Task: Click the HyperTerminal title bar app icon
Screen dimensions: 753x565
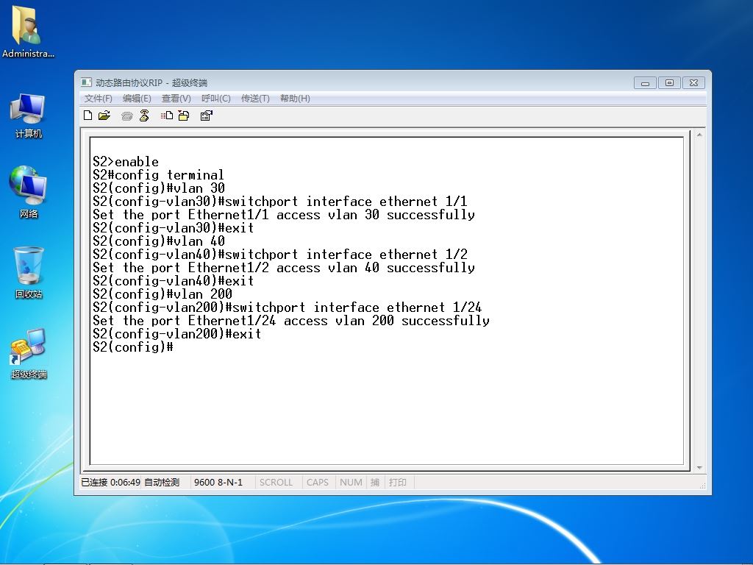Action: click(86, 82)
